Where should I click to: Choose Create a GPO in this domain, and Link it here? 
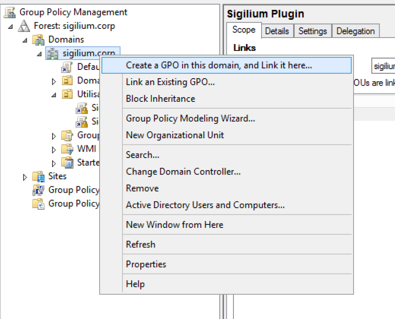(x=226, y=66)
